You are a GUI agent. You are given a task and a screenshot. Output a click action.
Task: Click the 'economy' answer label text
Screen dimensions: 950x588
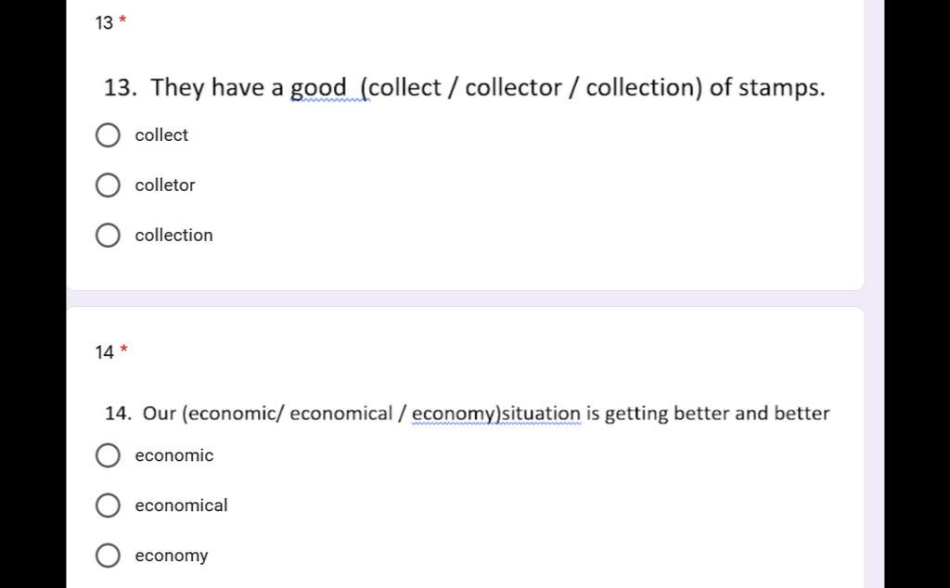pos(172,556)
